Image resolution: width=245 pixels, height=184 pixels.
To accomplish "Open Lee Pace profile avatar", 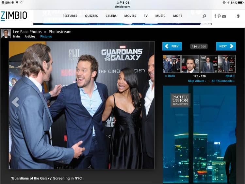I will click(6, 33).
